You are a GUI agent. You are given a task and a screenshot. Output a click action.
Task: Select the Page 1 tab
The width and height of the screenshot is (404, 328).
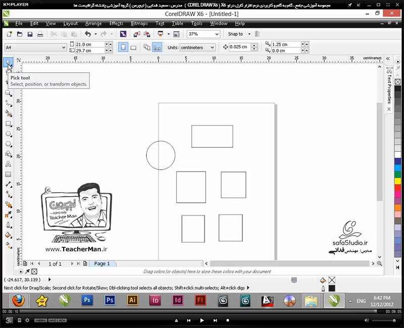coord(102,263)
